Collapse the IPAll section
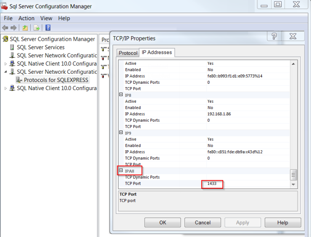The height and width of the screenshot is (237, 311). (x=121, y=171)
